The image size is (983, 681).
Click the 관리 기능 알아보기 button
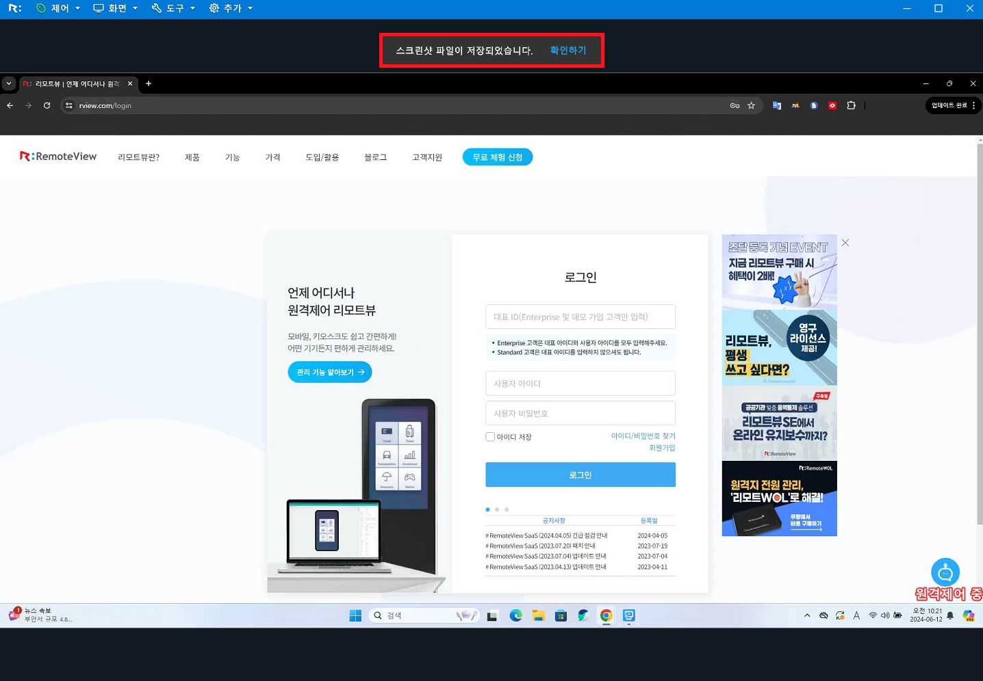(x=330, y=372)
